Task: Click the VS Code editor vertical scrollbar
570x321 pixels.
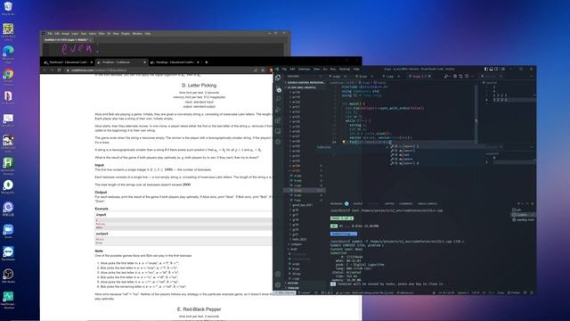Action: pos(476,113)
